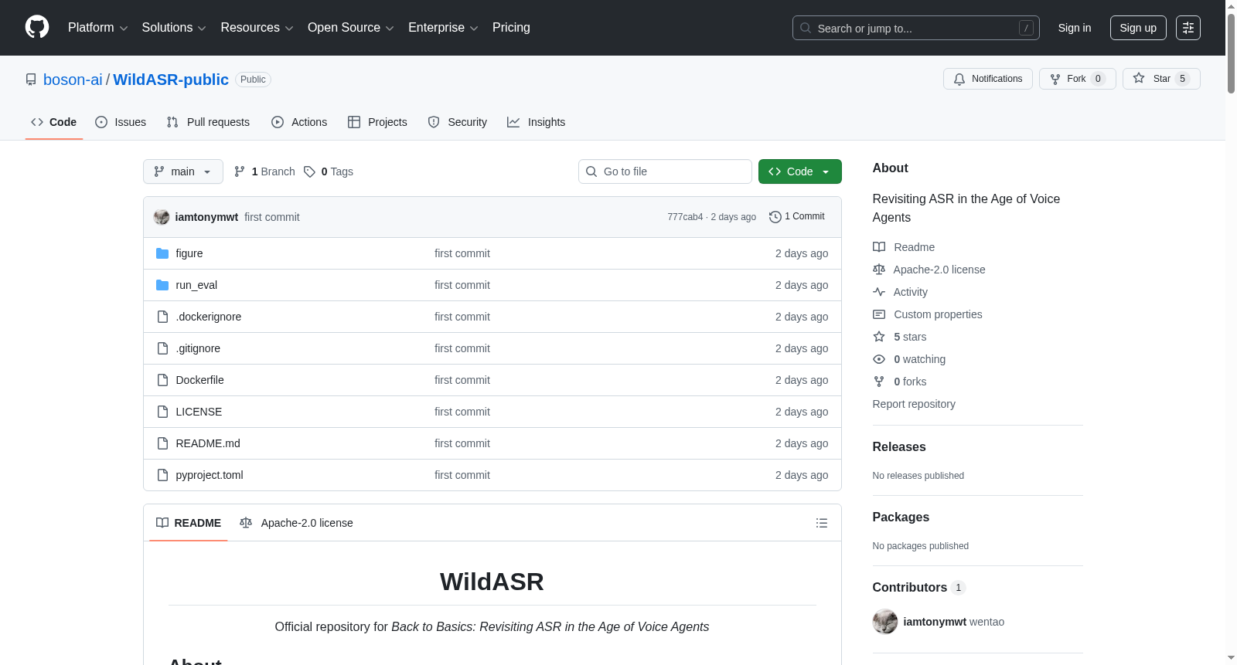Image resolution: width=1237 pixels, height=665 pixels.
Task: Expand the Open Source menu
Action: coord(351,28)
